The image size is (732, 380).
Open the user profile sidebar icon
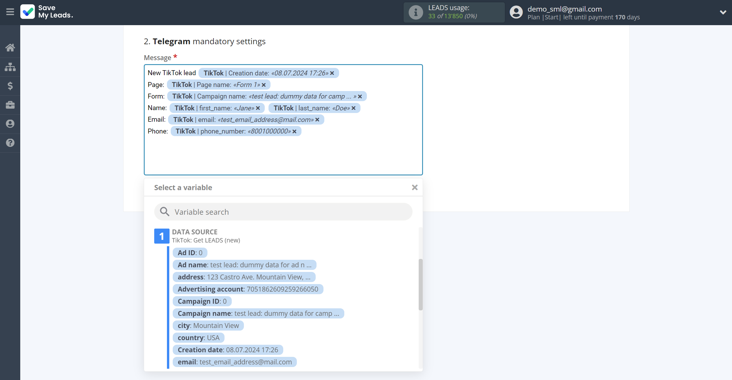click(10, 124)
